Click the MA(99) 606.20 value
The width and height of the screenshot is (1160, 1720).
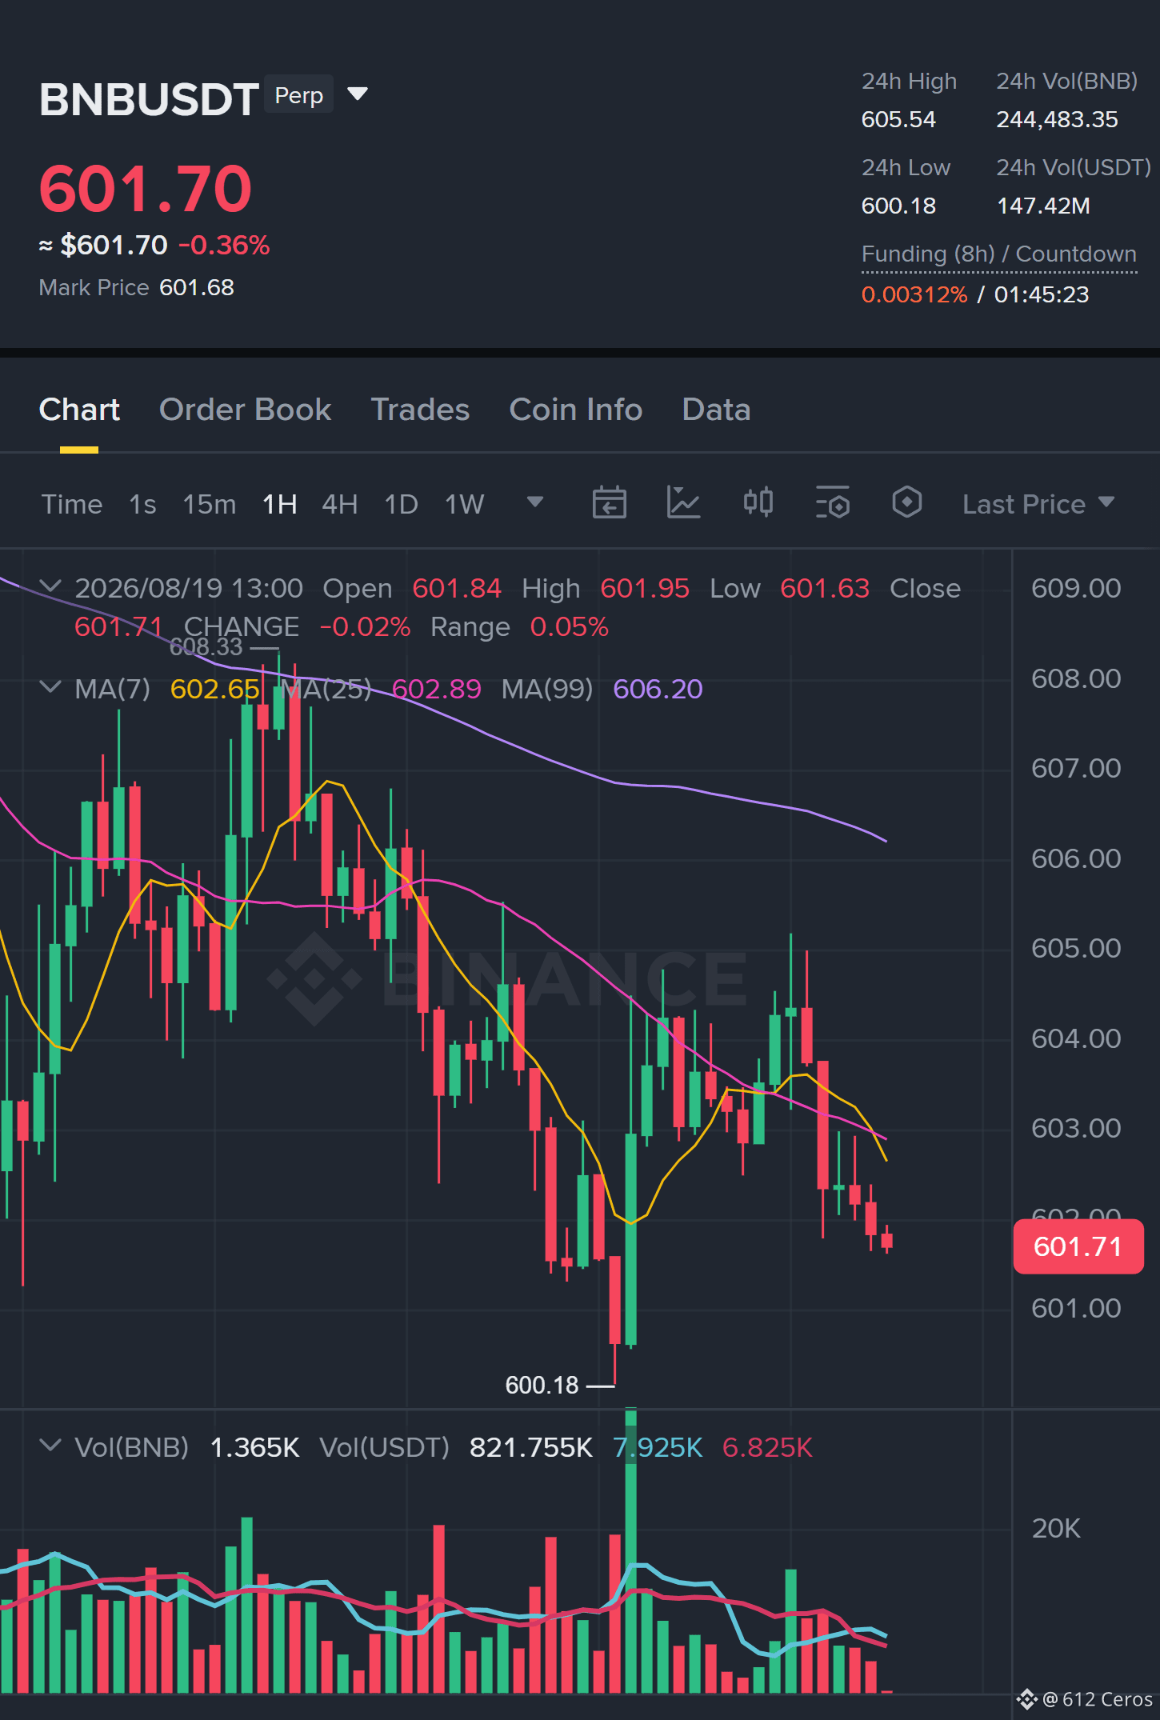tap(658, 689)
